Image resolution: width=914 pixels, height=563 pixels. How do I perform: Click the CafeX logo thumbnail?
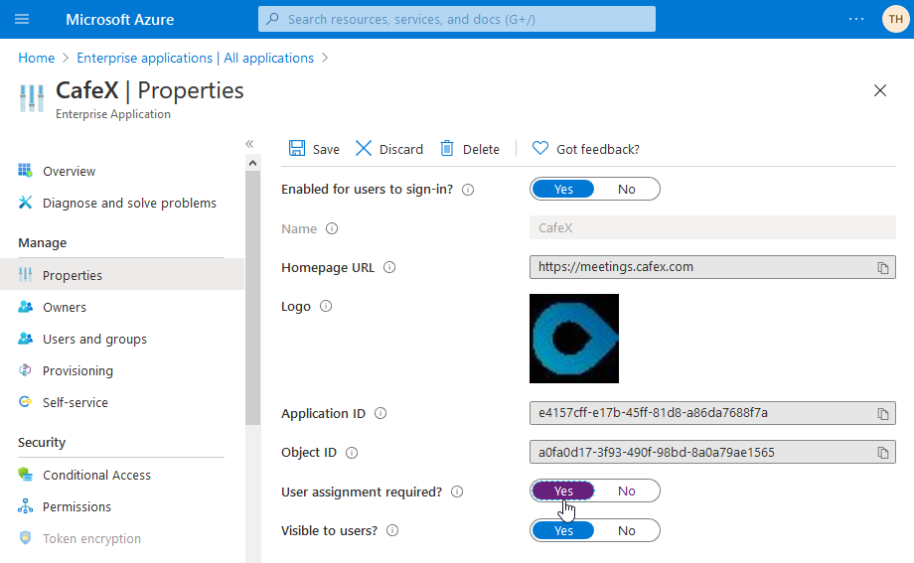tap(573, 338)
